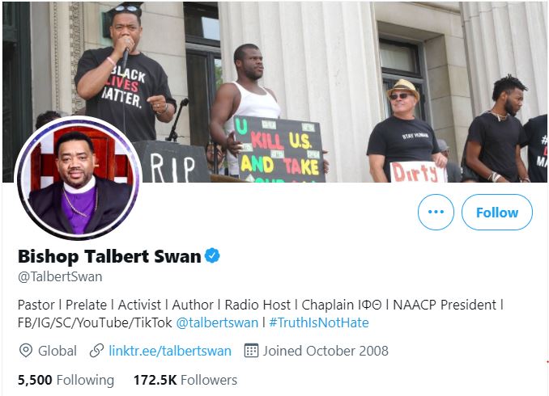The height and width of the screenshot is (396, 549).
Task: Click the @talbertswan mention in bio
Action: [217, 322]
